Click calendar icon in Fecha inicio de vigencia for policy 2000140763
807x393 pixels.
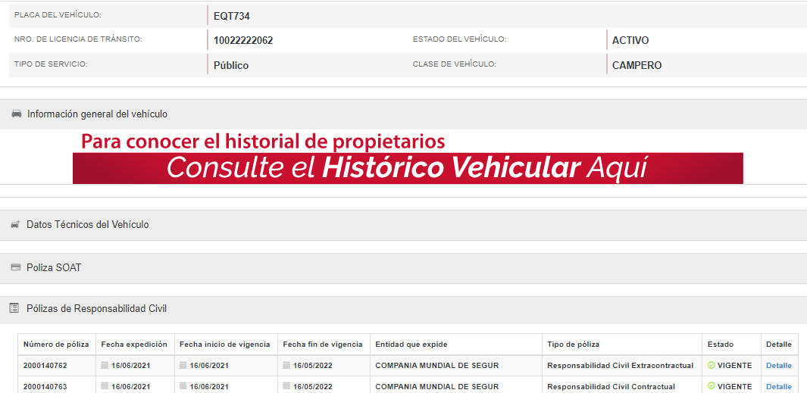coord(183,386)
